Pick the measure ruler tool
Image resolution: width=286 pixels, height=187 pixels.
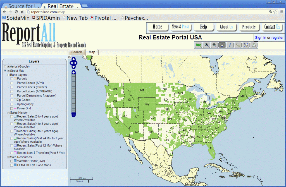[x=238, y=45]
